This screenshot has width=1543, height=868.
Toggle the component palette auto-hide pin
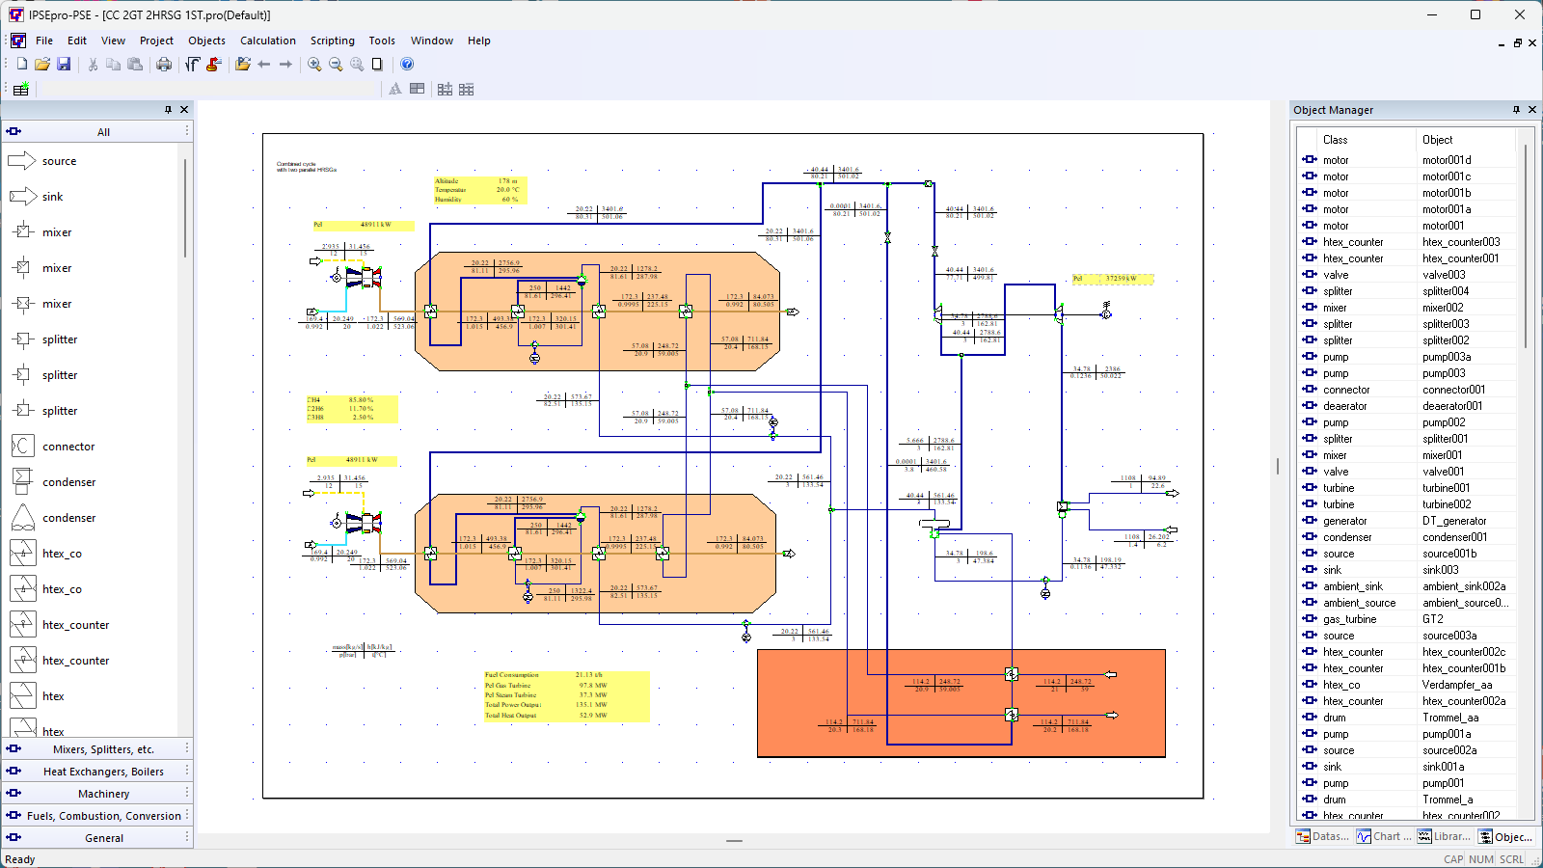(168, 110)
